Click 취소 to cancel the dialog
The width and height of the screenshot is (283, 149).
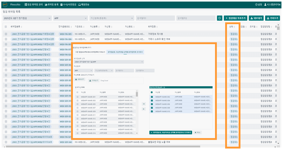(197, 132)
